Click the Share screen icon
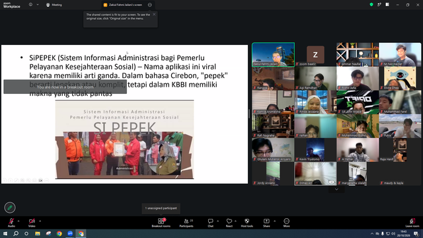The width and height of the screenshot is (423, 238). tap(266, 221)
